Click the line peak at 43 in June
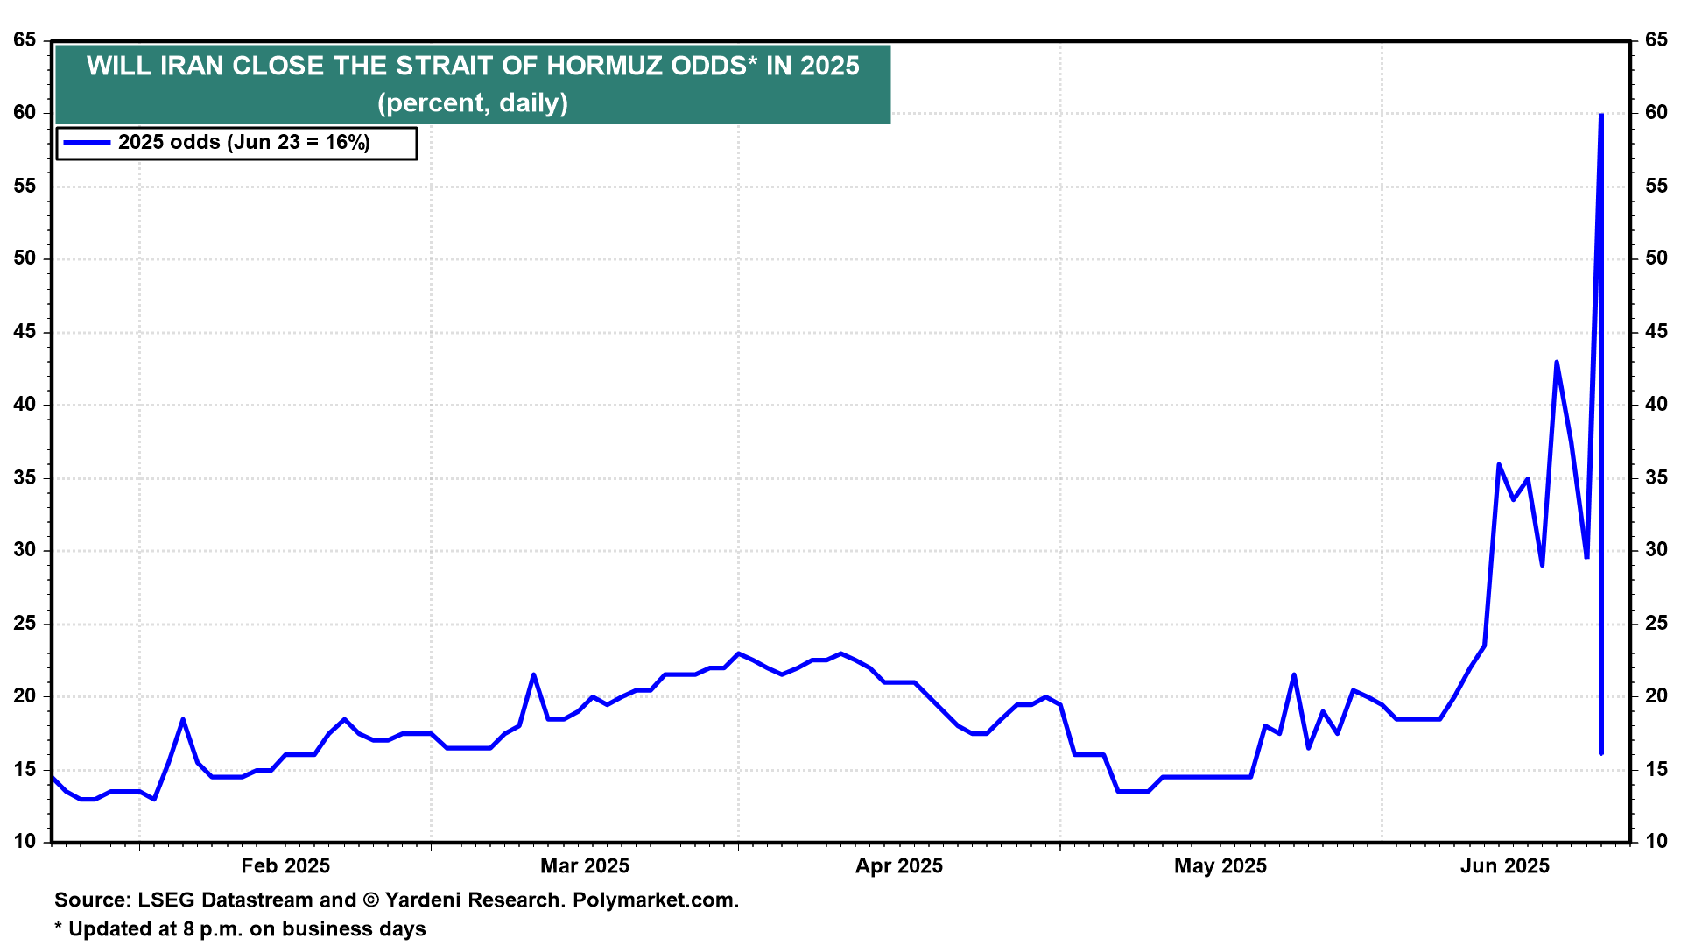Image resolution: width=1681 pixels, height=946 pixels. [x=1557, y=362]
